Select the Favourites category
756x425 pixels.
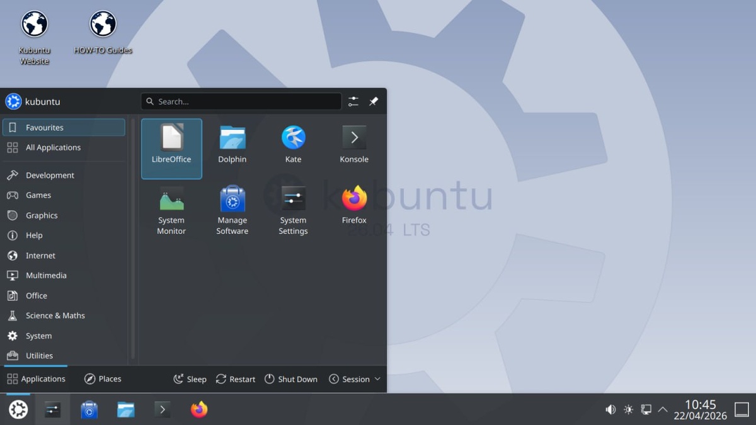click(64, 127)
